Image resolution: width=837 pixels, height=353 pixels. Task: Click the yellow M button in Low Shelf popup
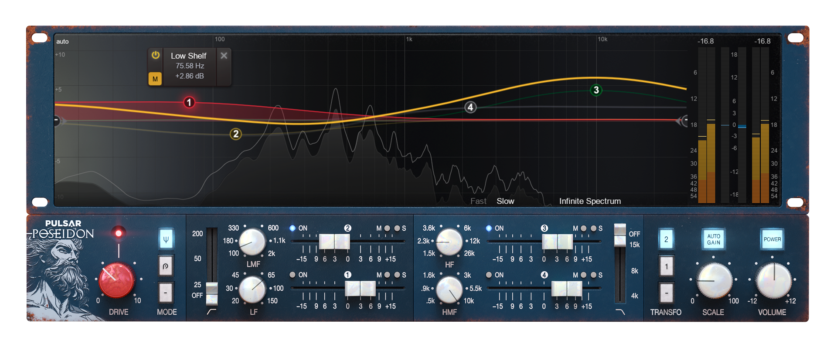click(x=155, y=79)
